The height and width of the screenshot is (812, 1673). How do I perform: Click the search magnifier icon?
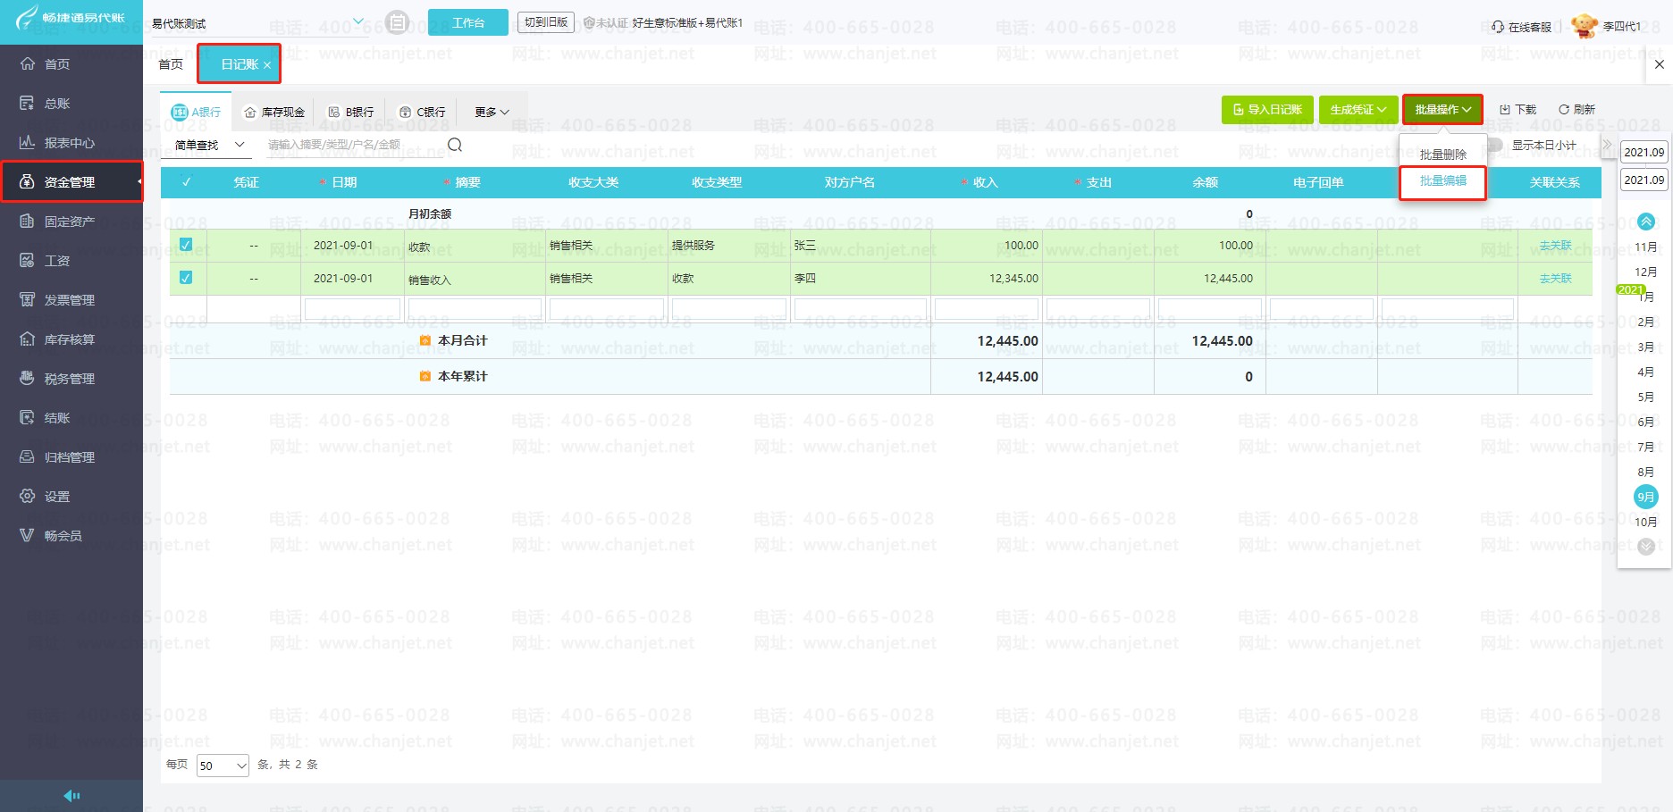tap(455, 146)
